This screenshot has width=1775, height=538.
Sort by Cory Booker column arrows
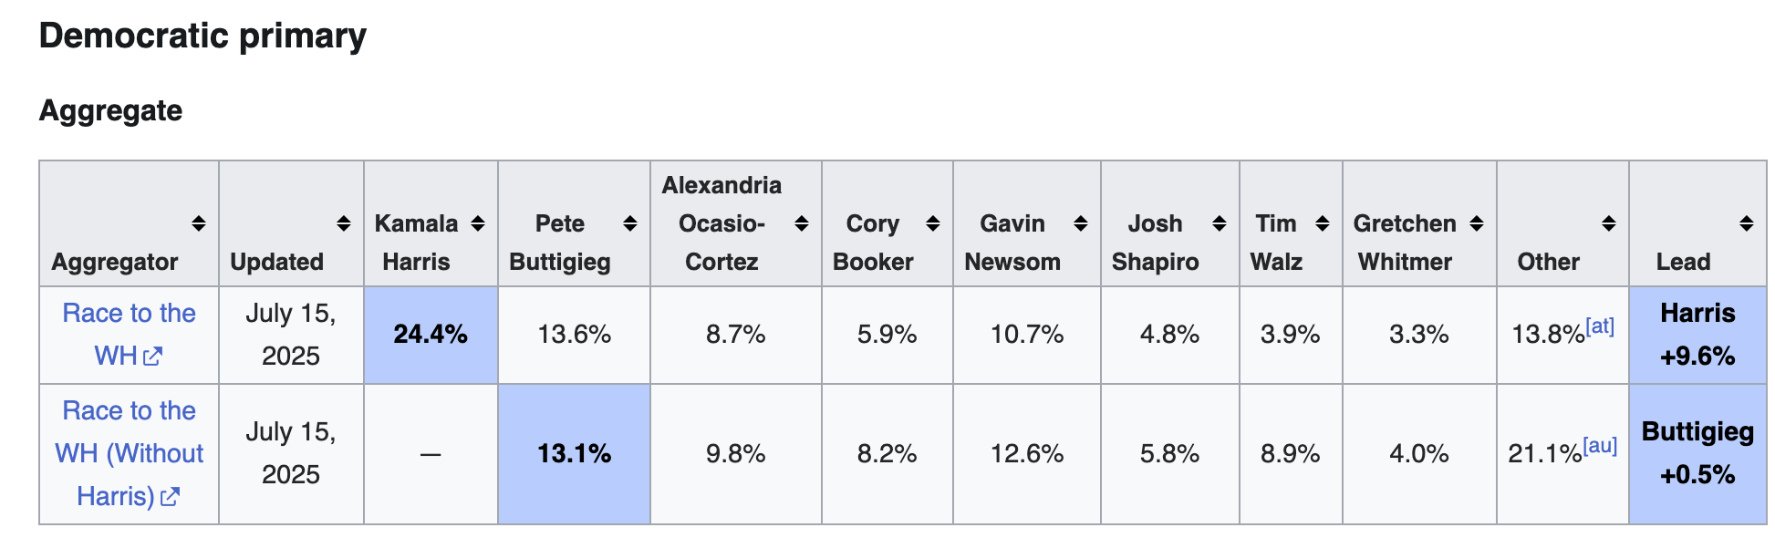pos(932,223)
